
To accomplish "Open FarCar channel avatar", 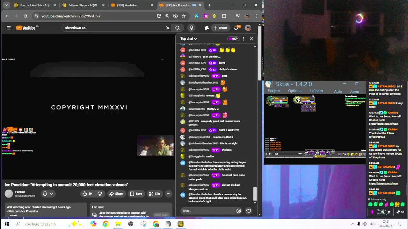I will [9, 193].
